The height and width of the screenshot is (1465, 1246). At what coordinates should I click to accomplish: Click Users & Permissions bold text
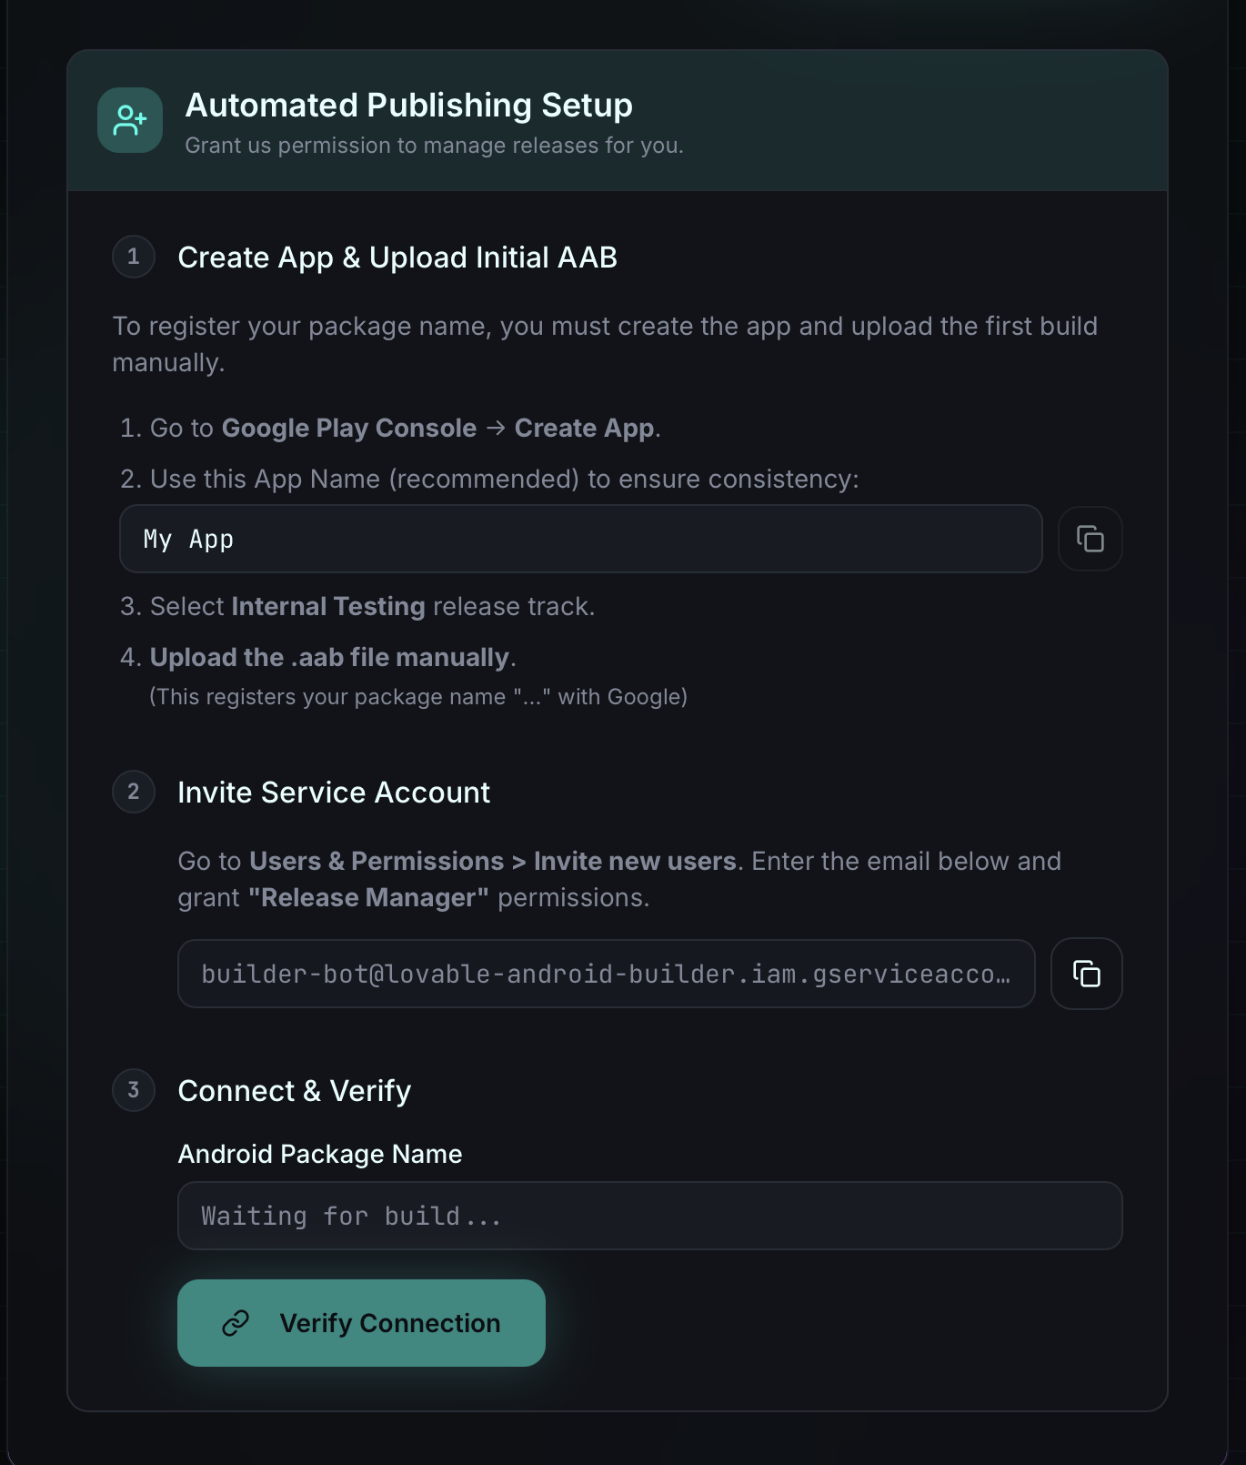click(377, 861)
